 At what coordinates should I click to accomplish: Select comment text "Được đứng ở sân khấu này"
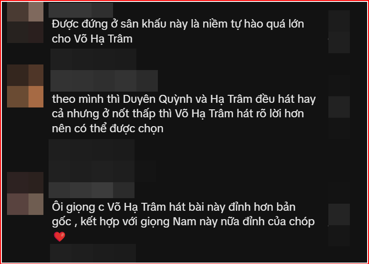tap(120, 24)
